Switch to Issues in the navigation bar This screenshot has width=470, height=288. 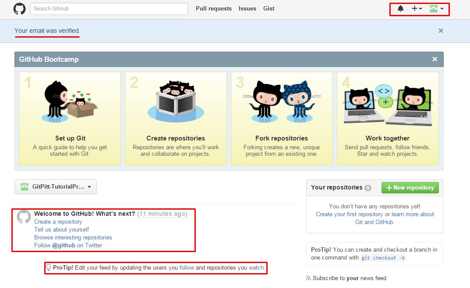tap(247, 8)
